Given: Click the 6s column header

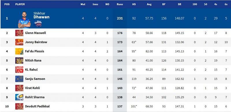Looking at the screenshot, I should 226,4.
